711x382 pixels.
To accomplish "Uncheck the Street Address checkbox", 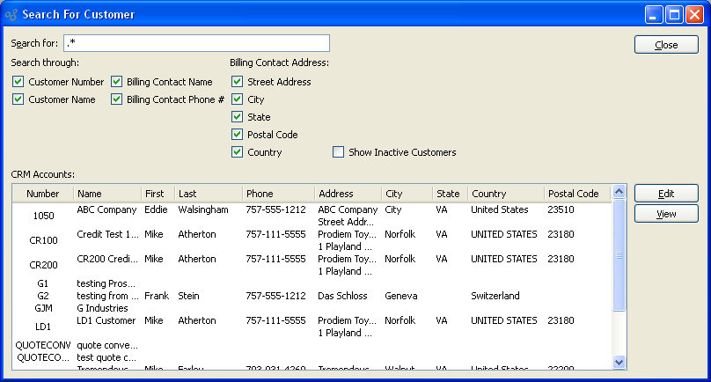I will point(237,82).
